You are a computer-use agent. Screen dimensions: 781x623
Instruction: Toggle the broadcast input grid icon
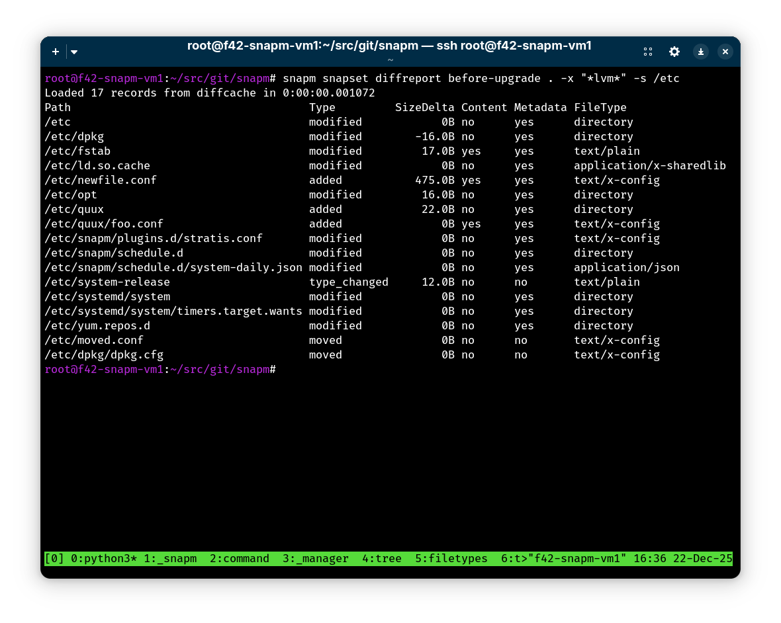click(x=648, y=52)
